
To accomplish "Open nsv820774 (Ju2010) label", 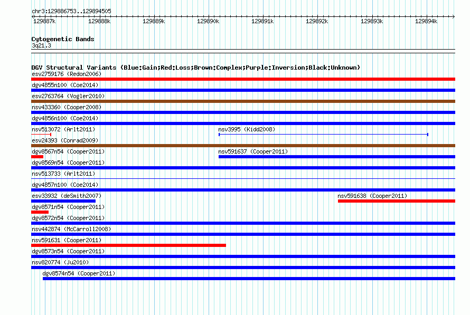I will (60, 262).
